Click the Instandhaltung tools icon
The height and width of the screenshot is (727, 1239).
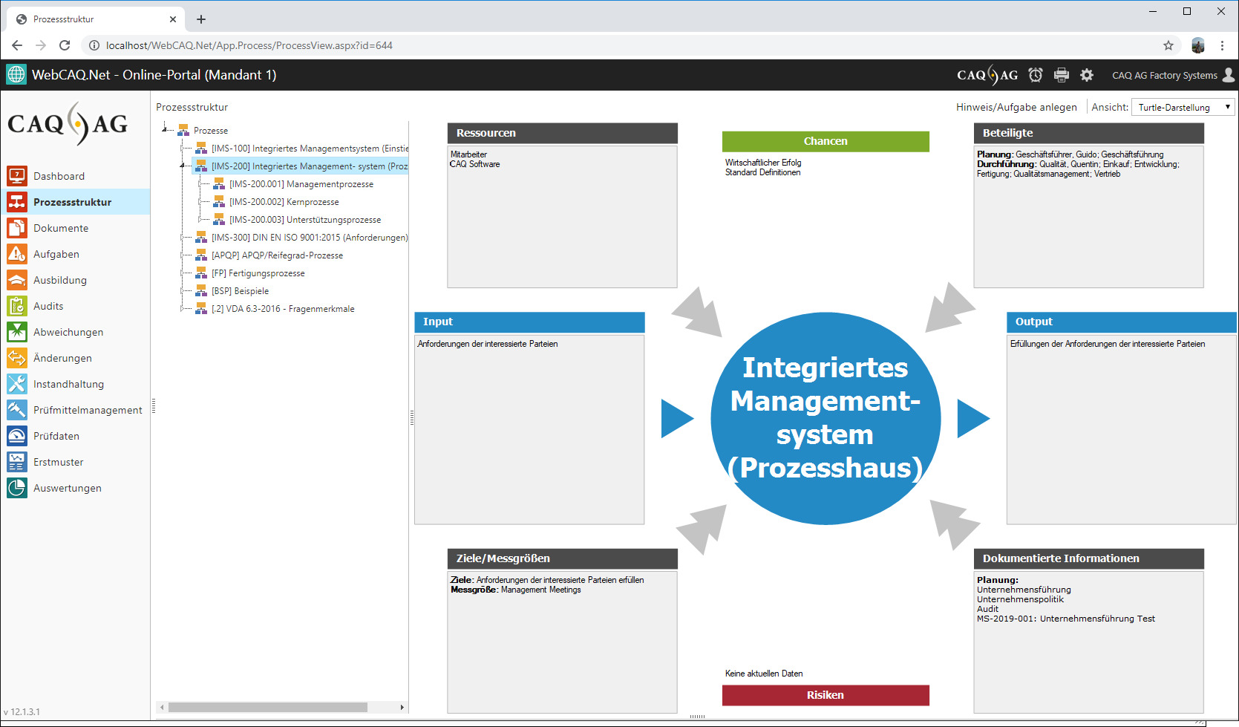coord(17,384)
